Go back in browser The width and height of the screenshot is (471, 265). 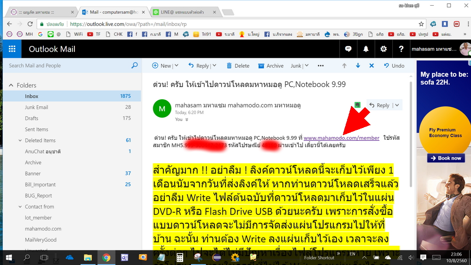[9, 24]
